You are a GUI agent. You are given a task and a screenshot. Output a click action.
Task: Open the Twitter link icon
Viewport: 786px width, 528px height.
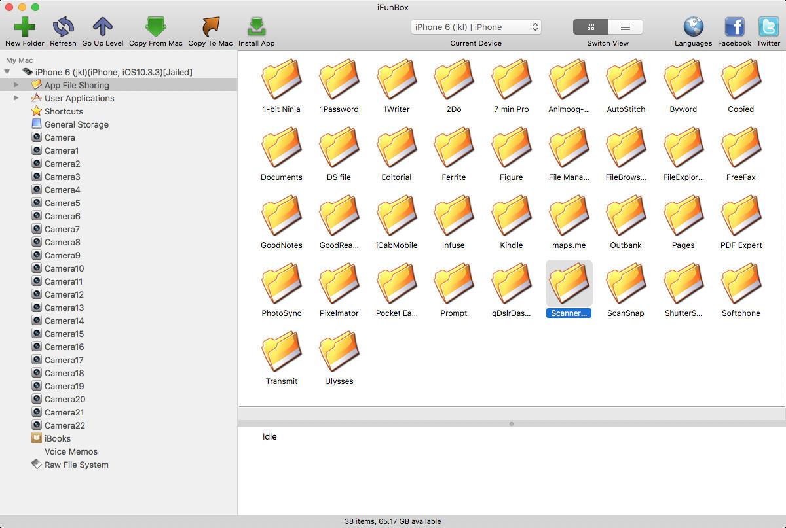pos(768,27)
